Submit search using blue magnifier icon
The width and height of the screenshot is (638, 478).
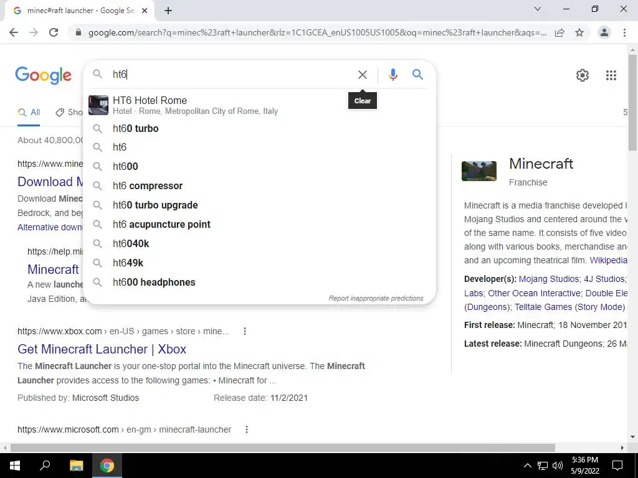click(417, 75)
